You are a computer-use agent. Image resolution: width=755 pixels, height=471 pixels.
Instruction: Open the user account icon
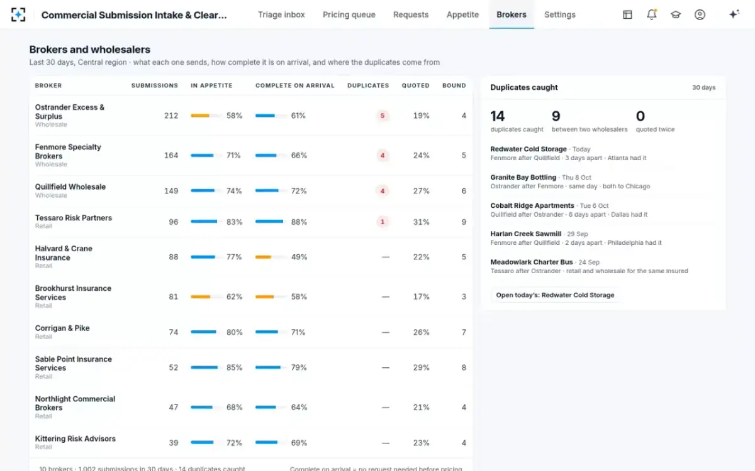[700, 14]
